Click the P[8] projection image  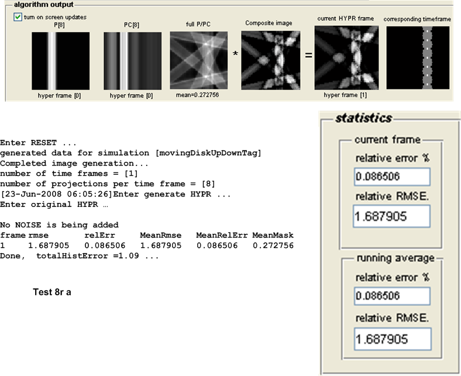(x=60, y=60)
